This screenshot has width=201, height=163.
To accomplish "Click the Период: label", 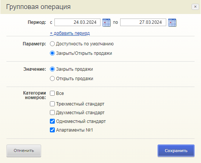I will pyautogui.click(x=37, y=22).
